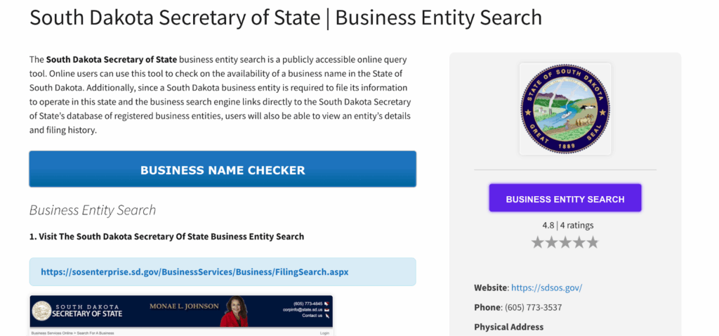Select the first rating star
This screenshot has height=336, width=719.
click(x=538, y=243)
